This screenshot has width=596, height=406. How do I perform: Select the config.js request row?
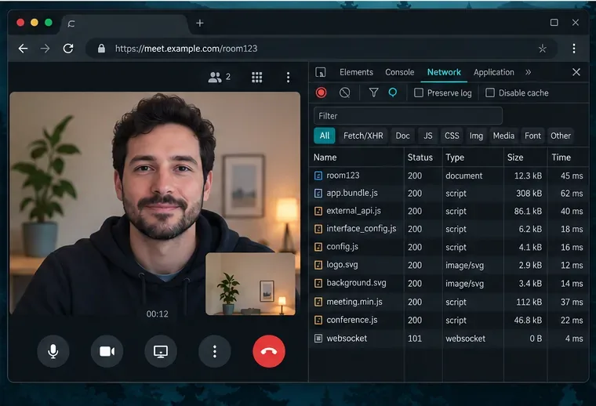click(x=449, y=247)
